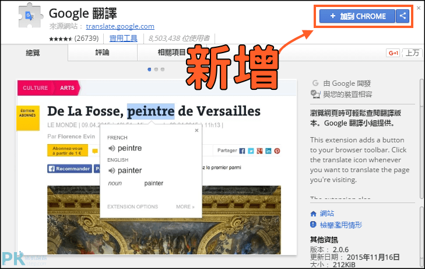Click MORE » in translation popup

click(x=185, y=207)
